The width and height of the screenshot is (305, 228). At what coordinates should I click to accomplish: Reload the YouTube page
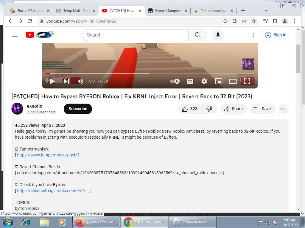30,21
